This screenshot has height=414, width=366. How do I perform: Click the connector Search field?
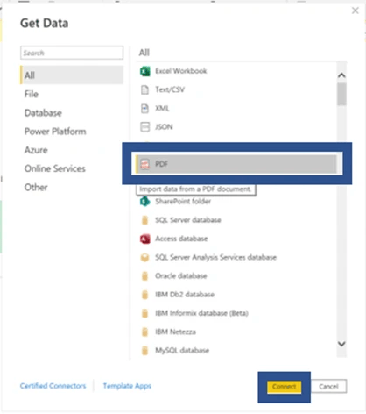(x=72, y=53)
